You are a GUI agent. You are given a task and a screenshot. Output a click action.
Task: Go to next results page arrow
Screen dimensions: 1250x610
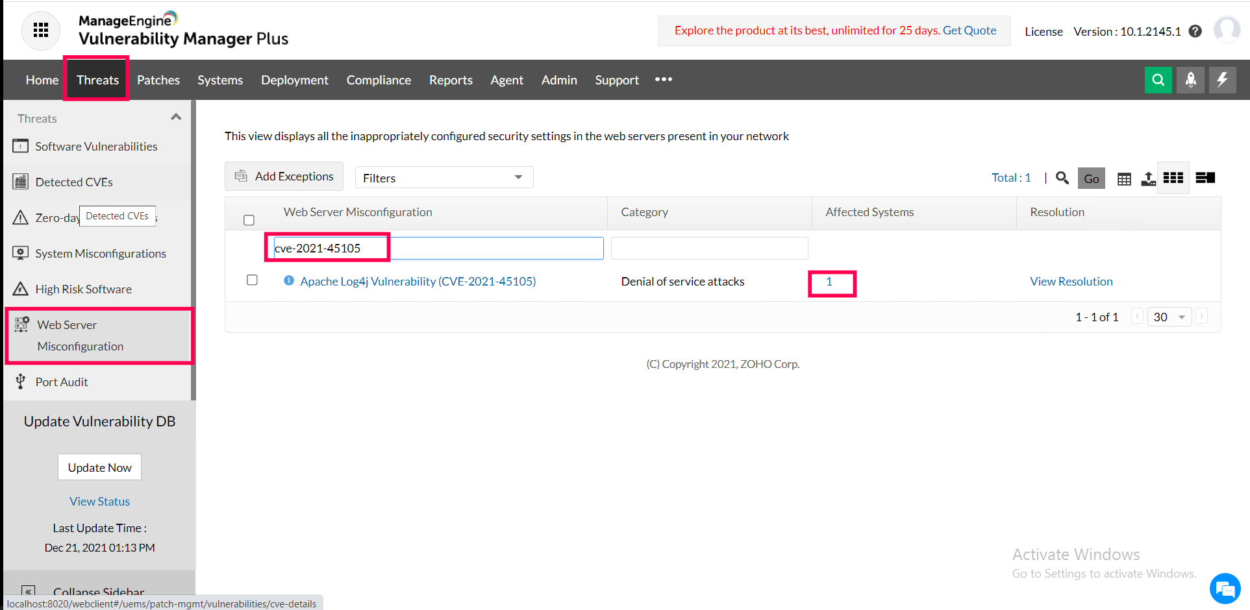coord(1202,316)
